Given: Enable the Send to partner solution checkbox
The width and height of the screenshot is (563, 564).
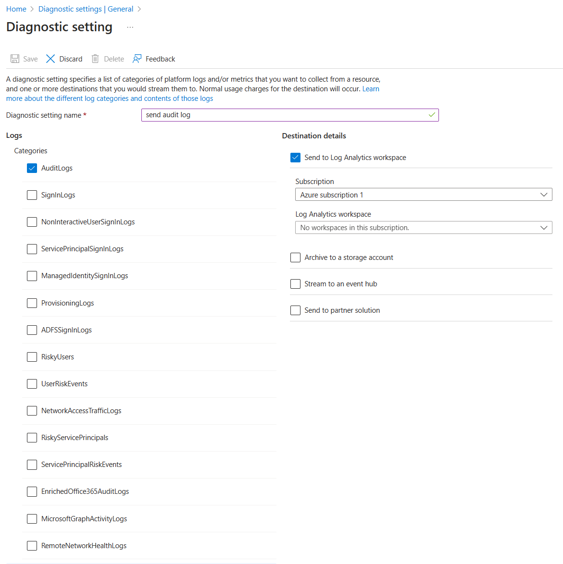Looking at the screenshot, I should pos(296,310).
